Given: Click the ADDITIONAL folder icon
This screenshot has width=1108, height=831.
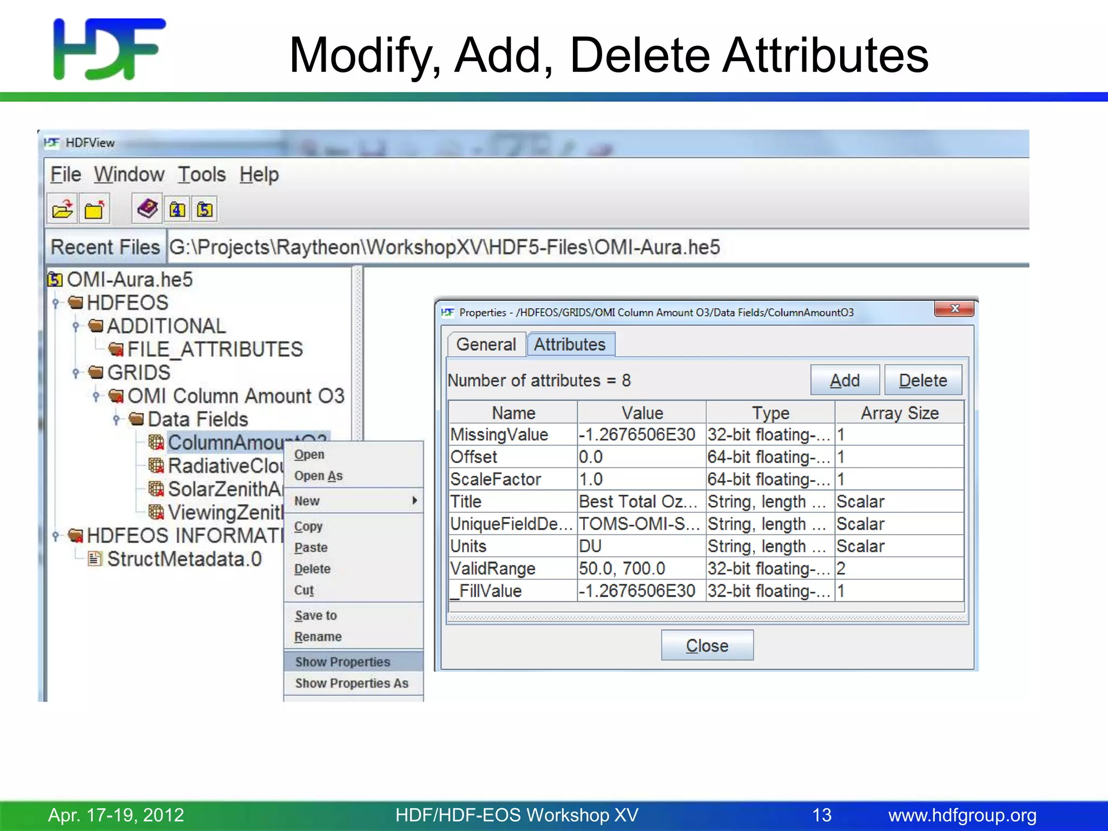Looking at the screenshot, I should point(96,326).
